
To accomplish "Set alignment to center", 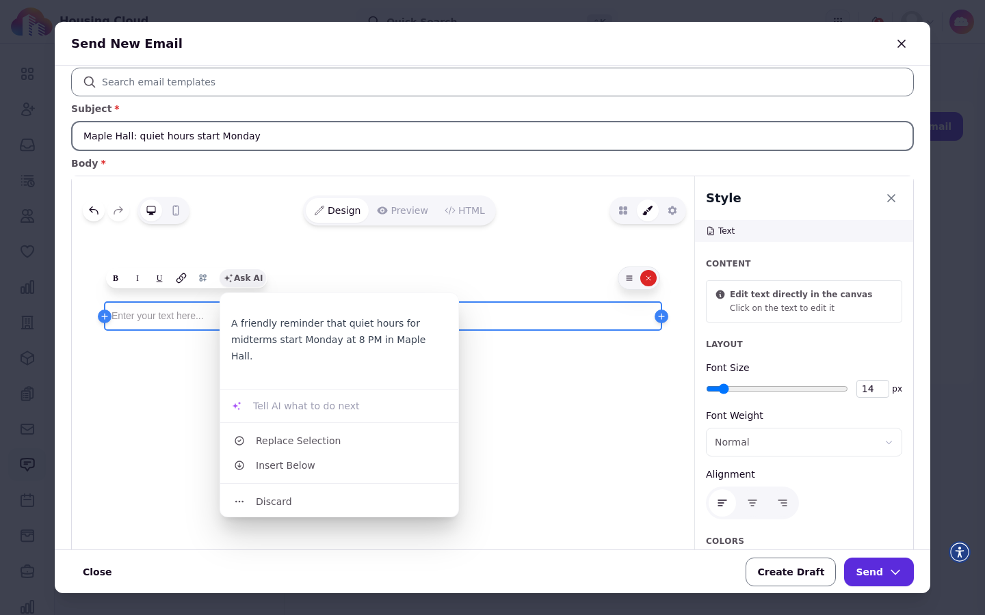I will [x=752, y=503].
